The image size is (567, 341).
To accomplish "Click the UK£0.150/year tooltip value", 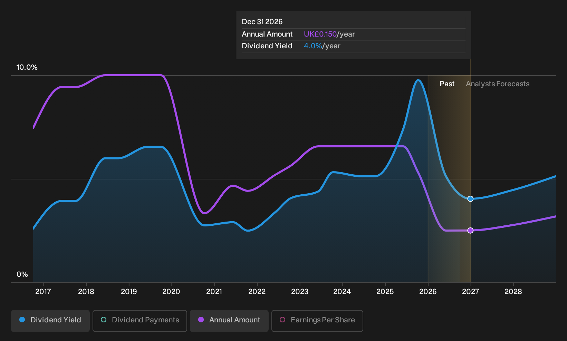I will pyautogui.click(x=329, y=34).
